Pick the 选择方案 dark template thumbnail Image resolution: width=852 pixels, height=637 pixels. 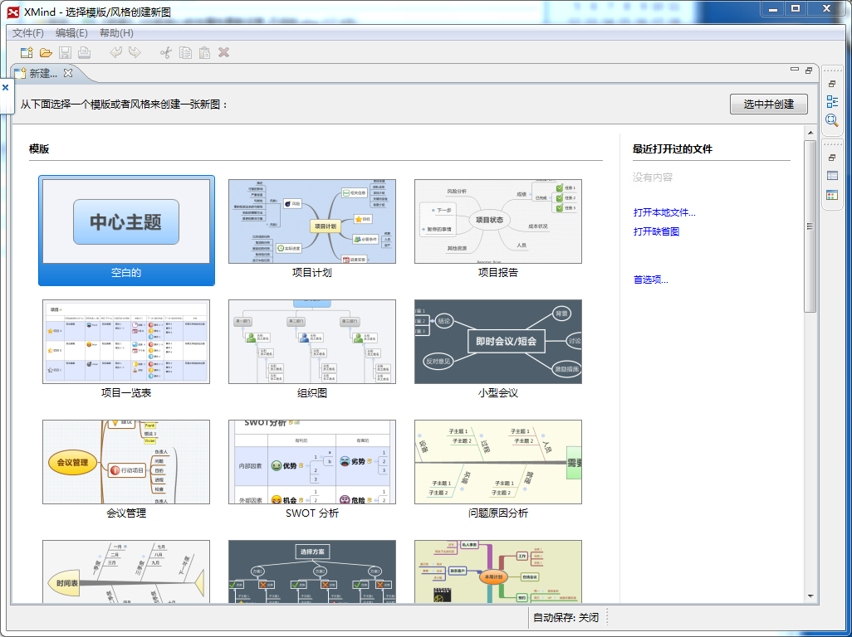point(312,571)
